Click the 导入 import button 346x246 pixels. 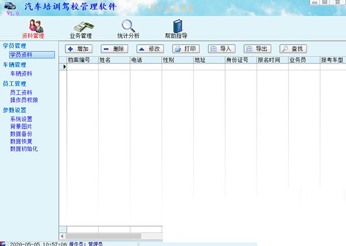click(x=222, y=49)
